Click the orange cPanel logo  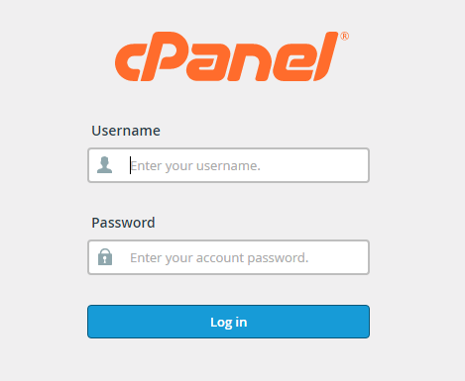point(231,56)
